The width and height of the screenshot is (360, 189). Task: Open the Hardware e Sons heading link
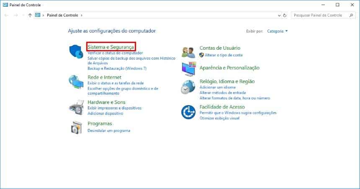pos(106,102)
